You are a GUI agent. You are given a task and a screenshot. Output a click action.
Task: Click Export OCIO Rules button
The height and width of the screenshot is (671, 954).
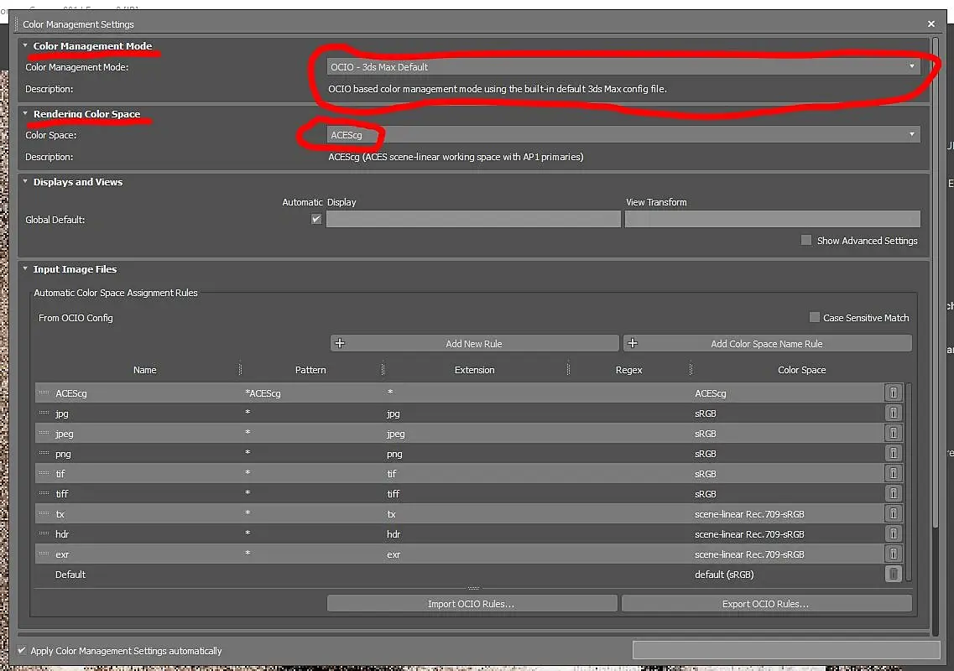pyautogui.click(x=767, y=603)
